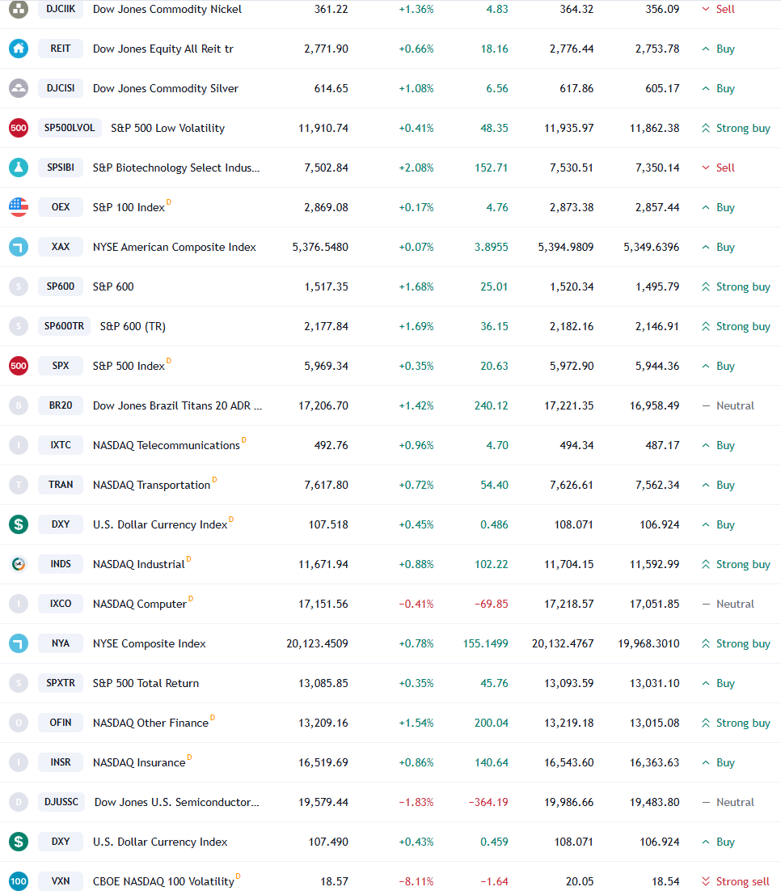This screenshot has width=781, height=891.
Task: Click the INSR grey letter icon
Action: (x=19, y=762)
